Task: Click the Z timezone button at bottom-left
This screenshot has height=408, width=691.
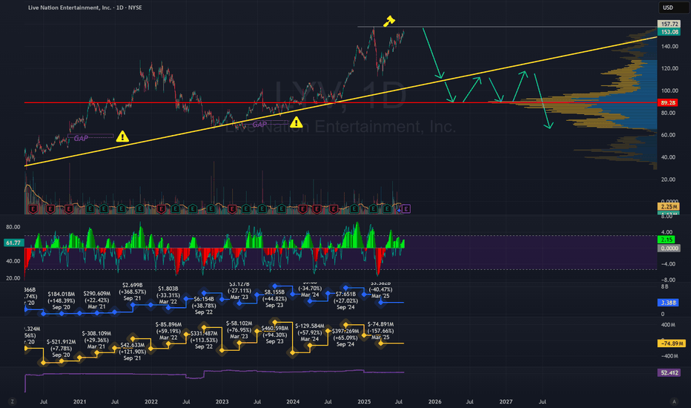Action: tap(13, 401)
